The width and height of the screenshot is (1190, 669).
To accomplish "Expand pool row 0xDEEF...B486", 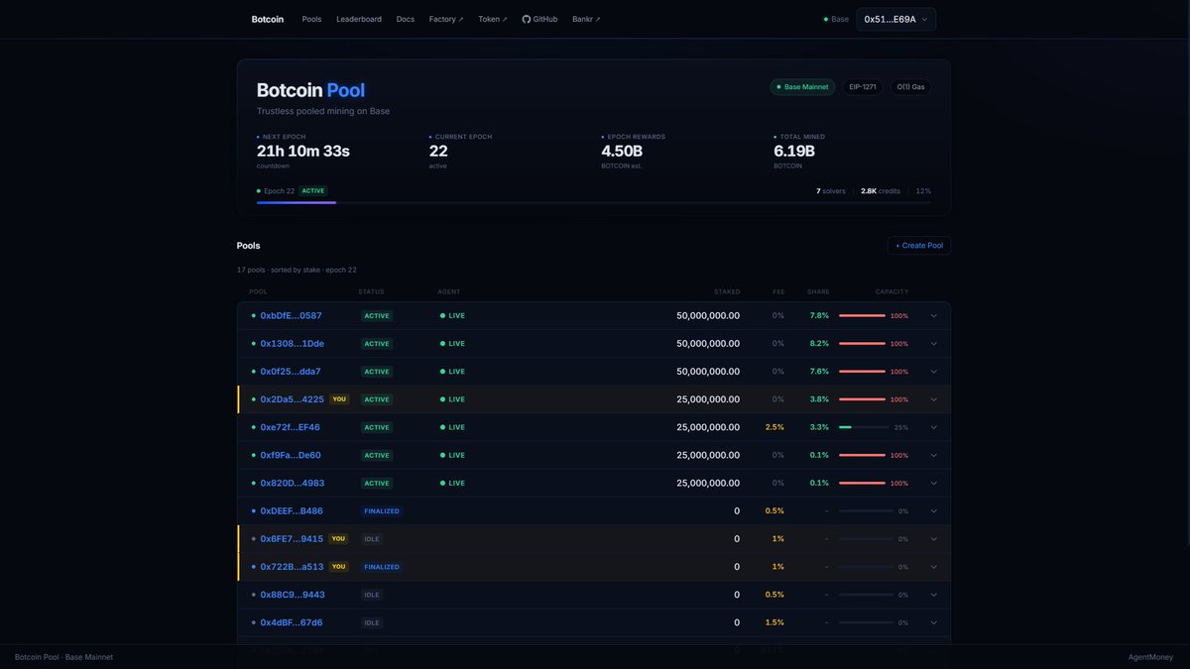I will tap(933, 511).
